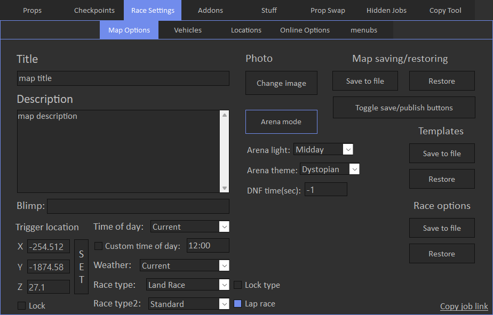Click the Blimp input field
This screenshot has height=315, width=493.
tap(138, 206)
